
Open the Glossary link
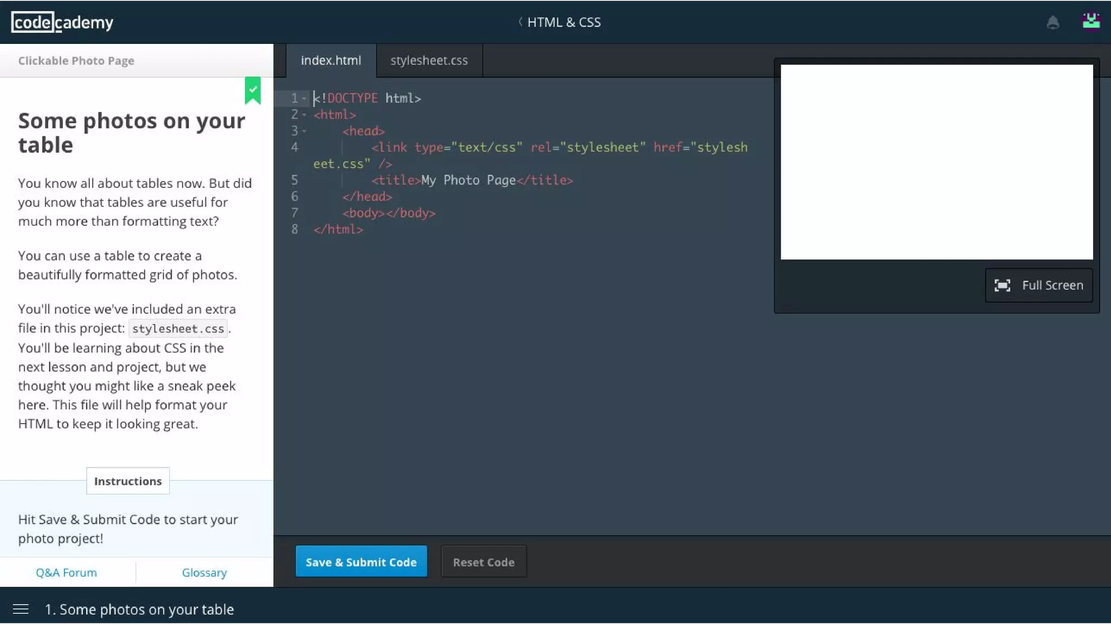[x=204, y=573]
